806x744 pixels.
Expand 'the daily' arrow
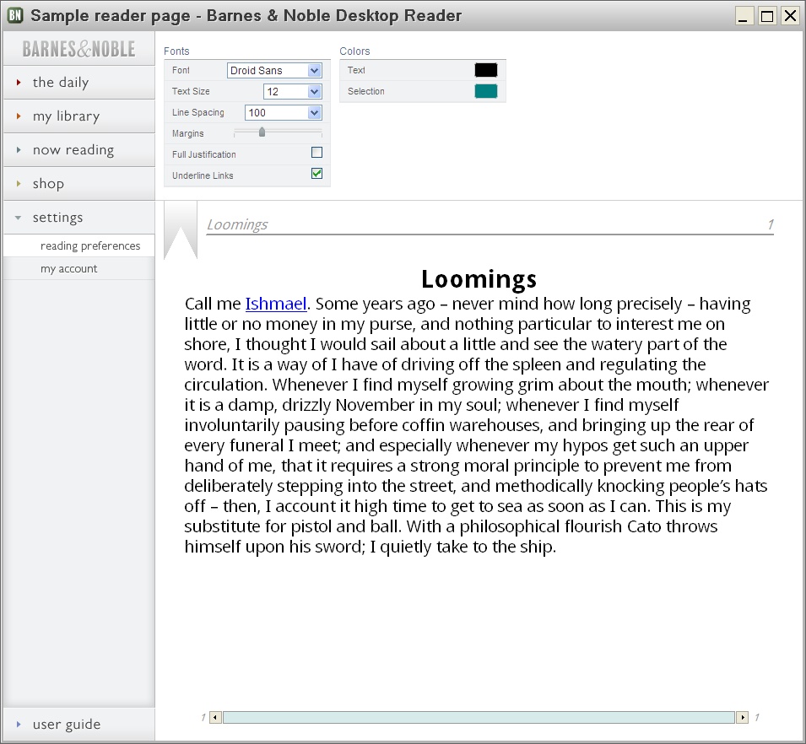point(19,82)
